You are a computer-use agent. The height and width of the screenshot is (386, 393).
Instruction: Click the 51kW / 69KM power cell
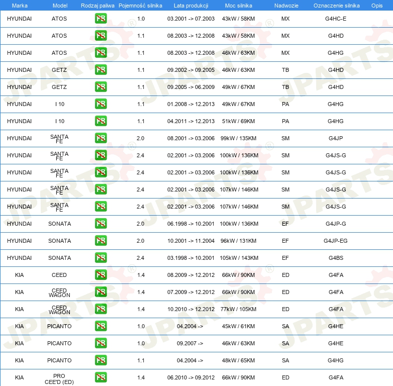238,121
